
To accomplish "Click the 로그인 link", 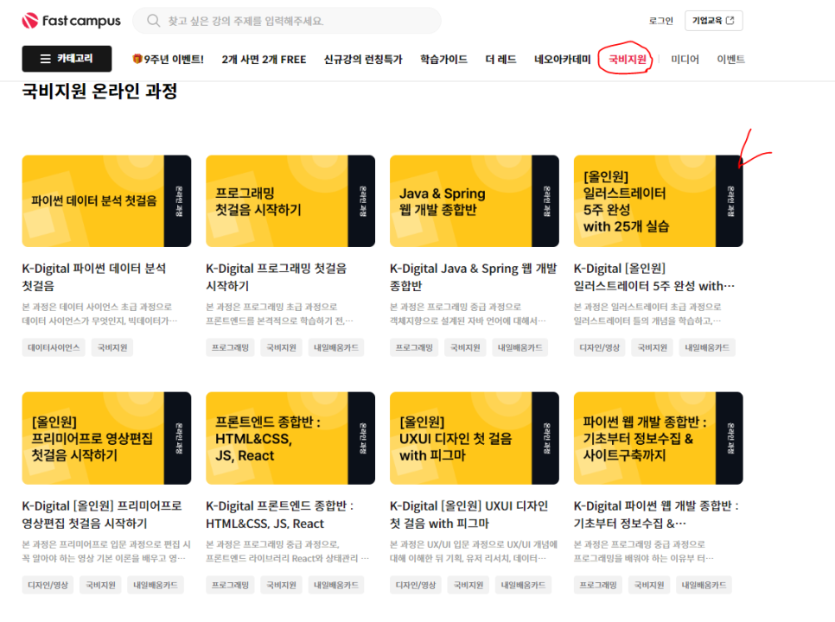I will (x=661, y=21).
